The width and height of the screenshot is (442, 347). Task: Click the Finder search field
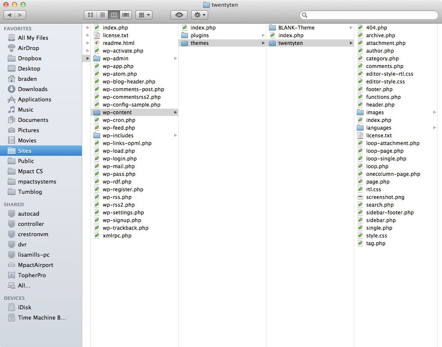coord(369,15)
